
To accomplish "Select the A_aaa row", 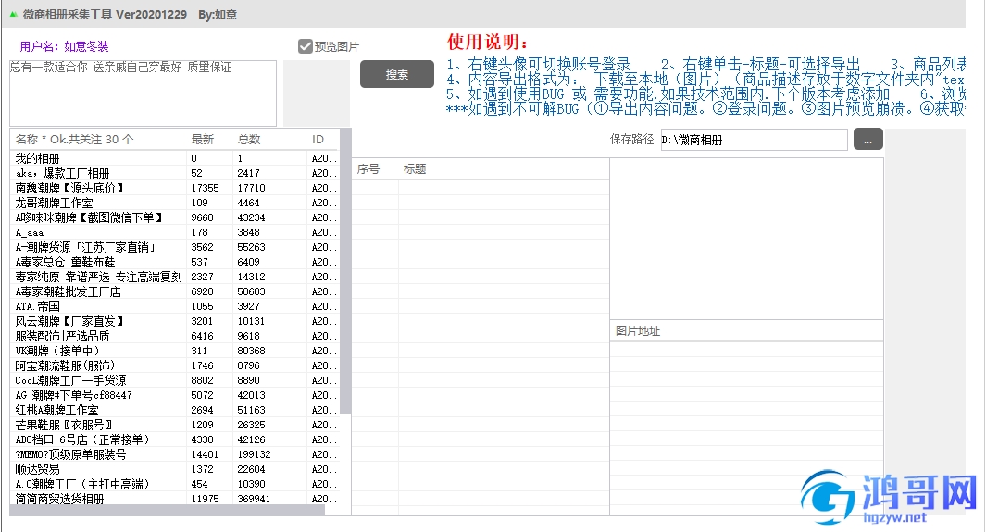I will point(175,232).
